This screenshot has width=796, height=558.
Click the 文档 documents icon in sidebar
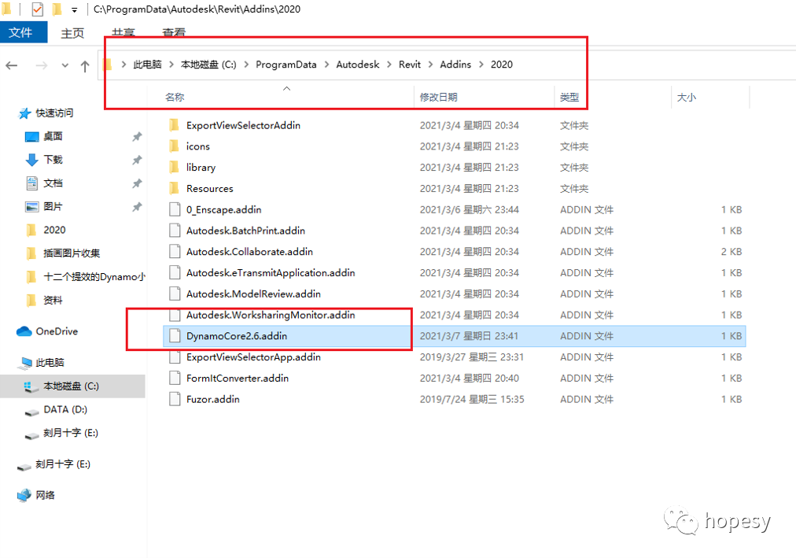(x=31, y=183)
